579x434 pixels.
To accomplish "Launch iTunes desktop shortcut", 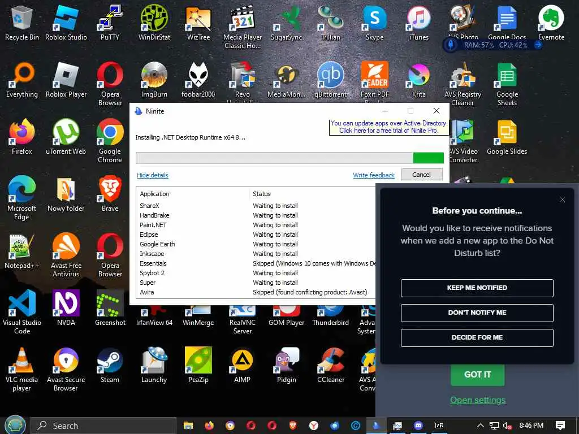I will [x=419, y=23].
